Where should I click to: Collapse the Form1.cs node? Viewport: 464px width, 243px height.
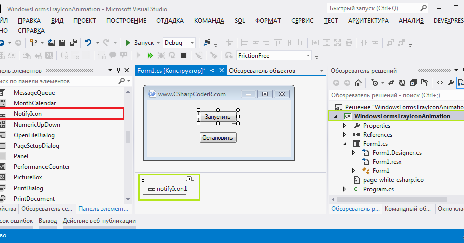345,144
